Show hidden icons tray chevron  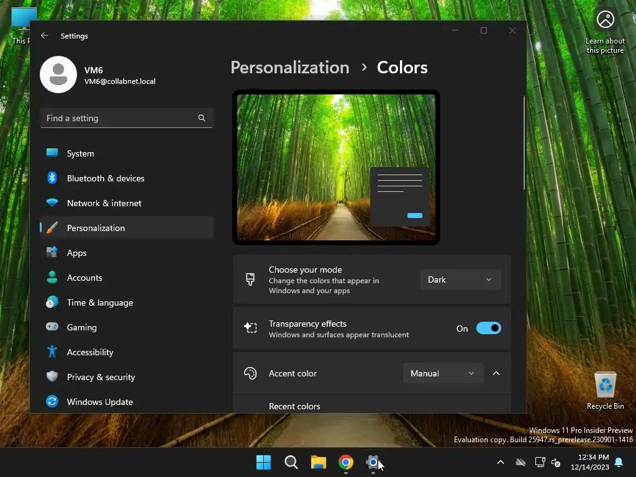pyautogui.click(x=501, y=462)
